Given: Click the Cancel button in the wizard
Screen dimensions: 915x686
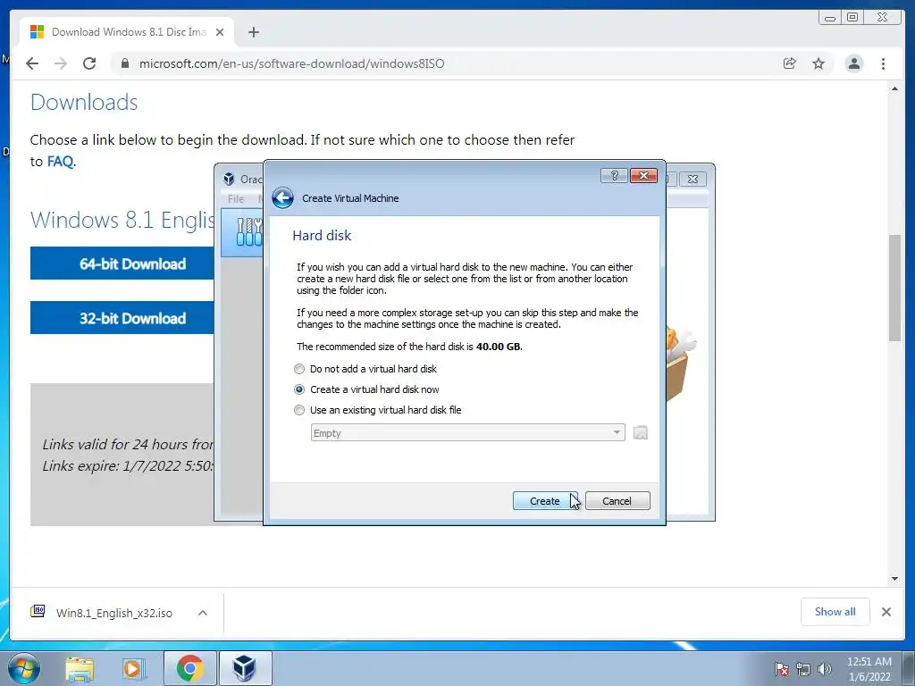Looking at the screenshot, I should point(617,501).
